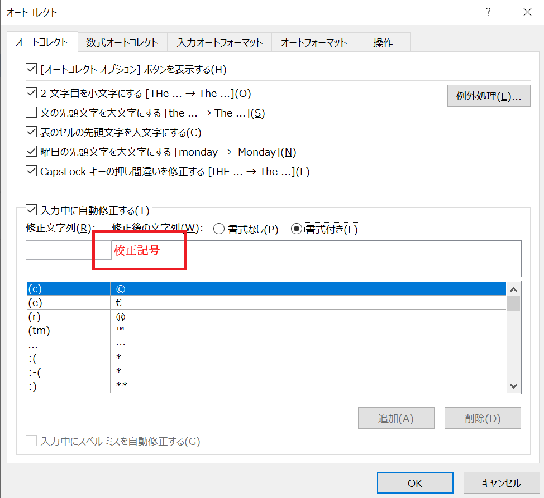Uncheck 2文字目を小文字にする option
Viewport: 544px width, 498px height.
point(31,93)
